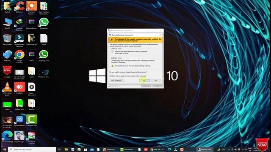Open the CCleaner desktop shortcut
Viewport: 271px width, 152px height.
(19, 7)
